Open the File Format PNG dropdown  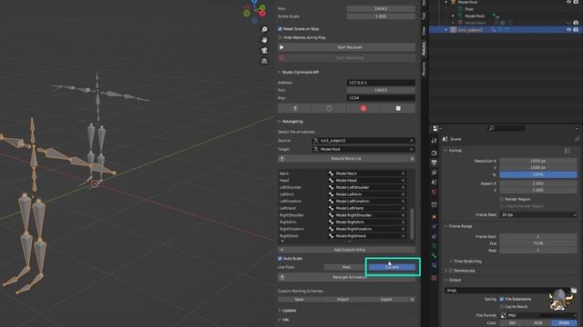538,315
